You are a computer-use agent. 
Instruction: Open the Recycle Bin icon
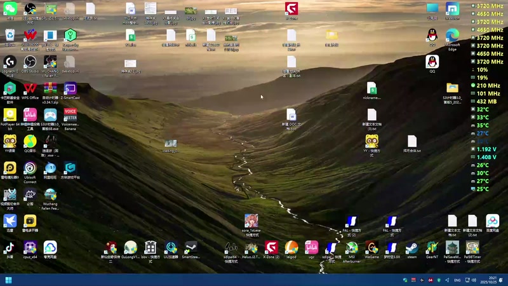coord(10,35)
